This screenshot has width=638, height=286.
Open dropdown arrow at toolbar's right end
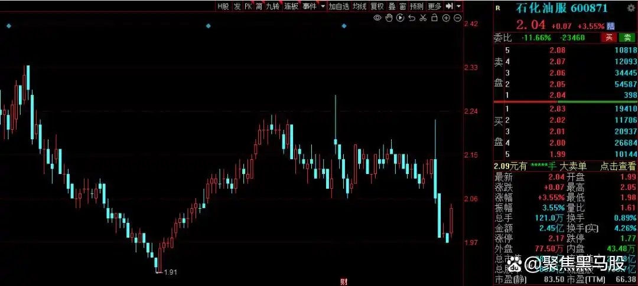point(459,6)
